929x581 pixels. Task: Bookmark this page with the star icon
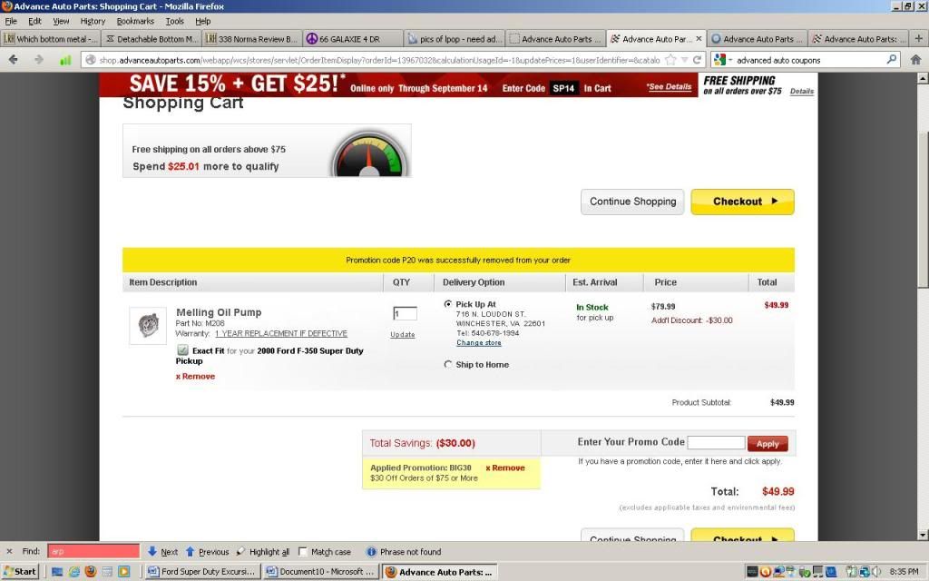point(670,60)
